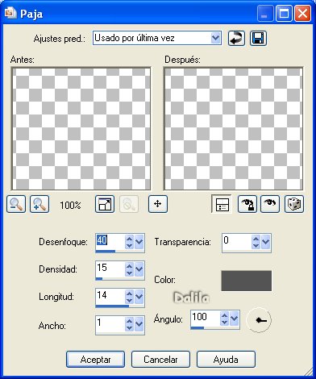Screen dimensions: 316x379
Task: Click the proof eye button
Action: [x=270, y=204]
